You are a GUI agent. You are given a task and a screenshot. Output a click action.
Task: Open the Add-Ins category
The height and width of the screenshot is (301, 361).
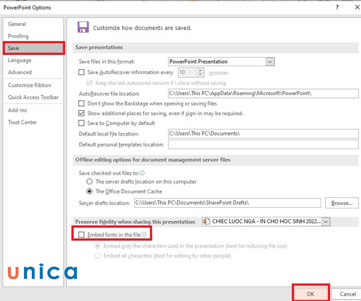tap(17, 110)
